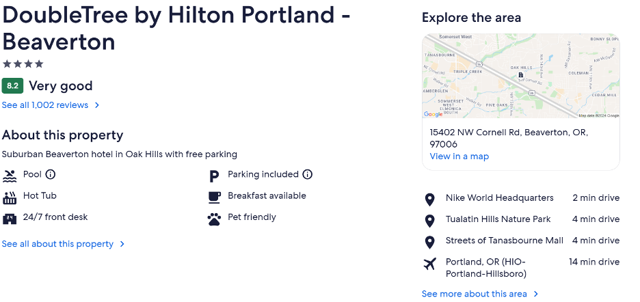Click the Hot Tub icon
Image resolution: width=640 pixels, height=302 pixels.
click(x=10, y=197)
